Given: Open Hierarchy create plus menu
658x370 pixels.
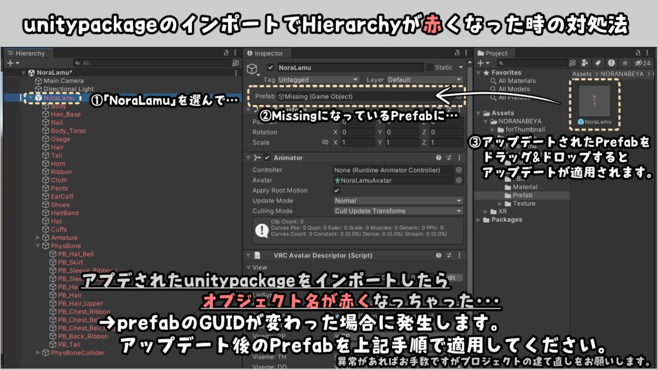Looking at the screenshot, I should 13,63.
